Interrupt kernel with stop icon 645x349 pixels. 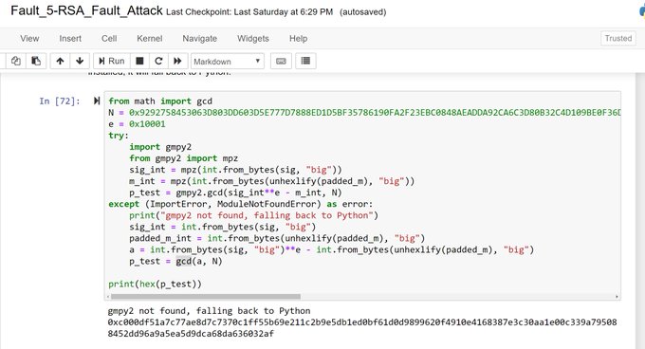tap(139, 61)
